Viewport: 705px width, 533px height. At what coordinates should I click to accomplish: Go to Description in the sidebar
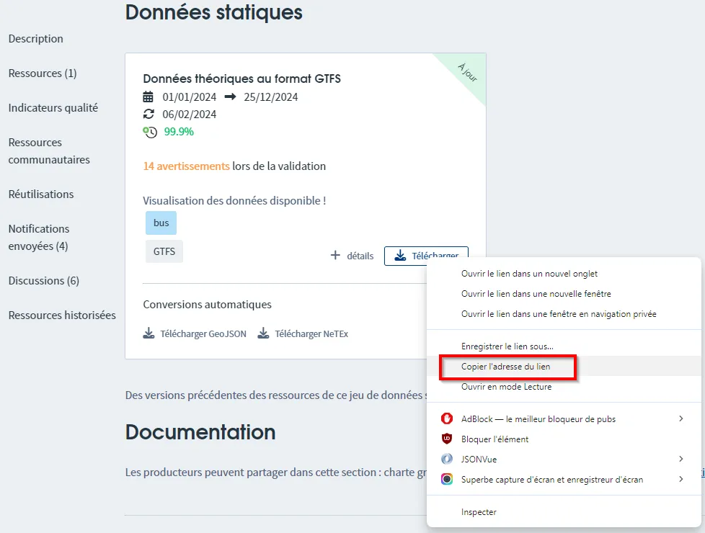pos(35,39)
